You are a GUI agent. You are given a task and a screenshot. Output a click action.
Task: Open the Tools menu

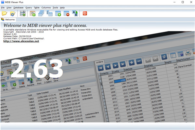(55, 7)
